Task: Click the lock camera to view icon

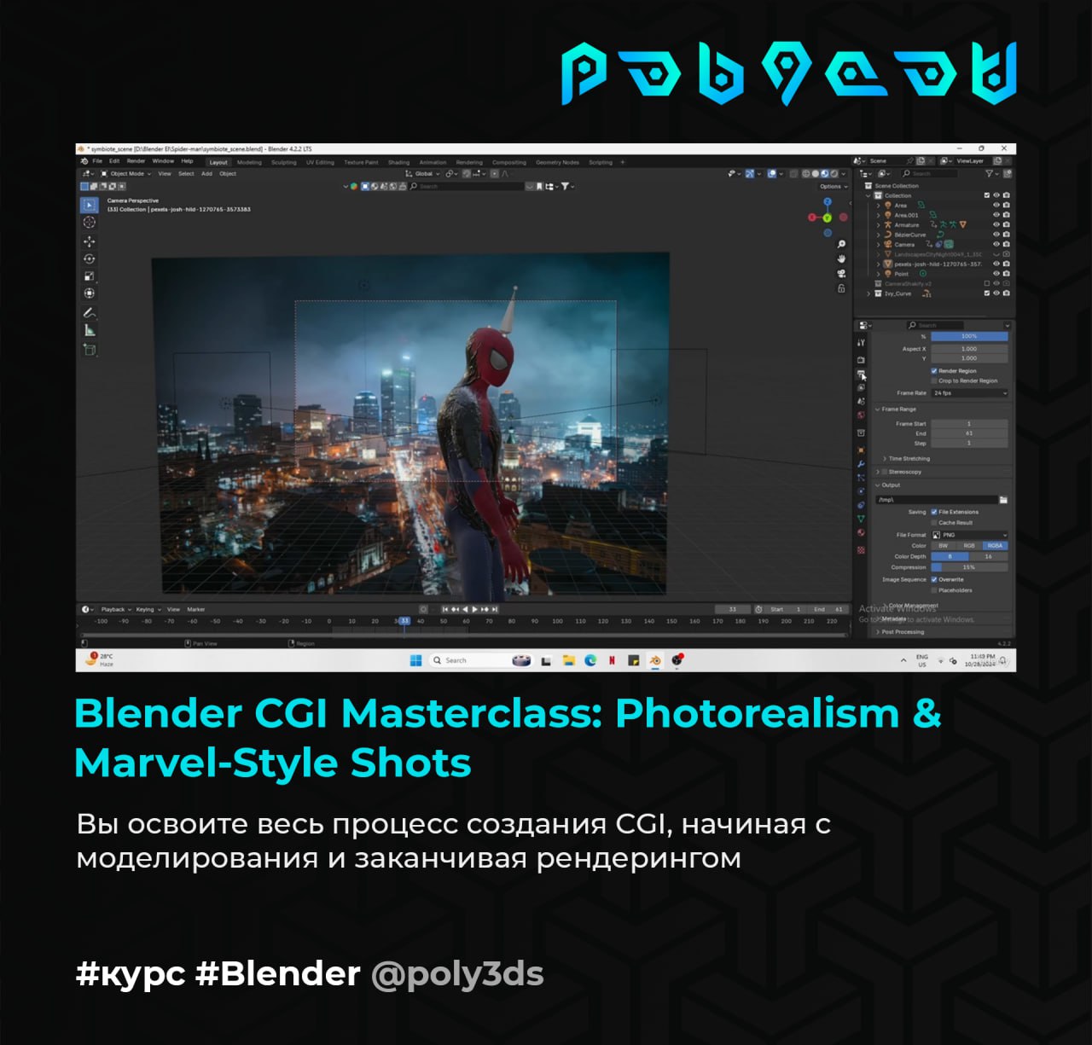Action: tap(841, 288)
